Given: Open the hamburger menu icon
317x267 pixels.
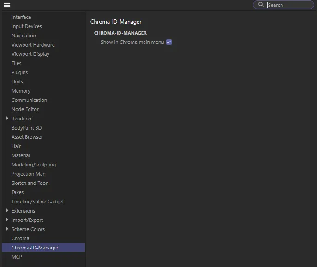Looking at the screenshot, I should coord(7,5).
